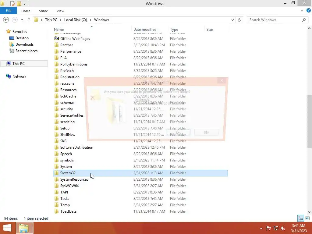Viewport: 312px width, 234px height.
Task: Select the Performance folder icon
Action: [x=56, y=51]
